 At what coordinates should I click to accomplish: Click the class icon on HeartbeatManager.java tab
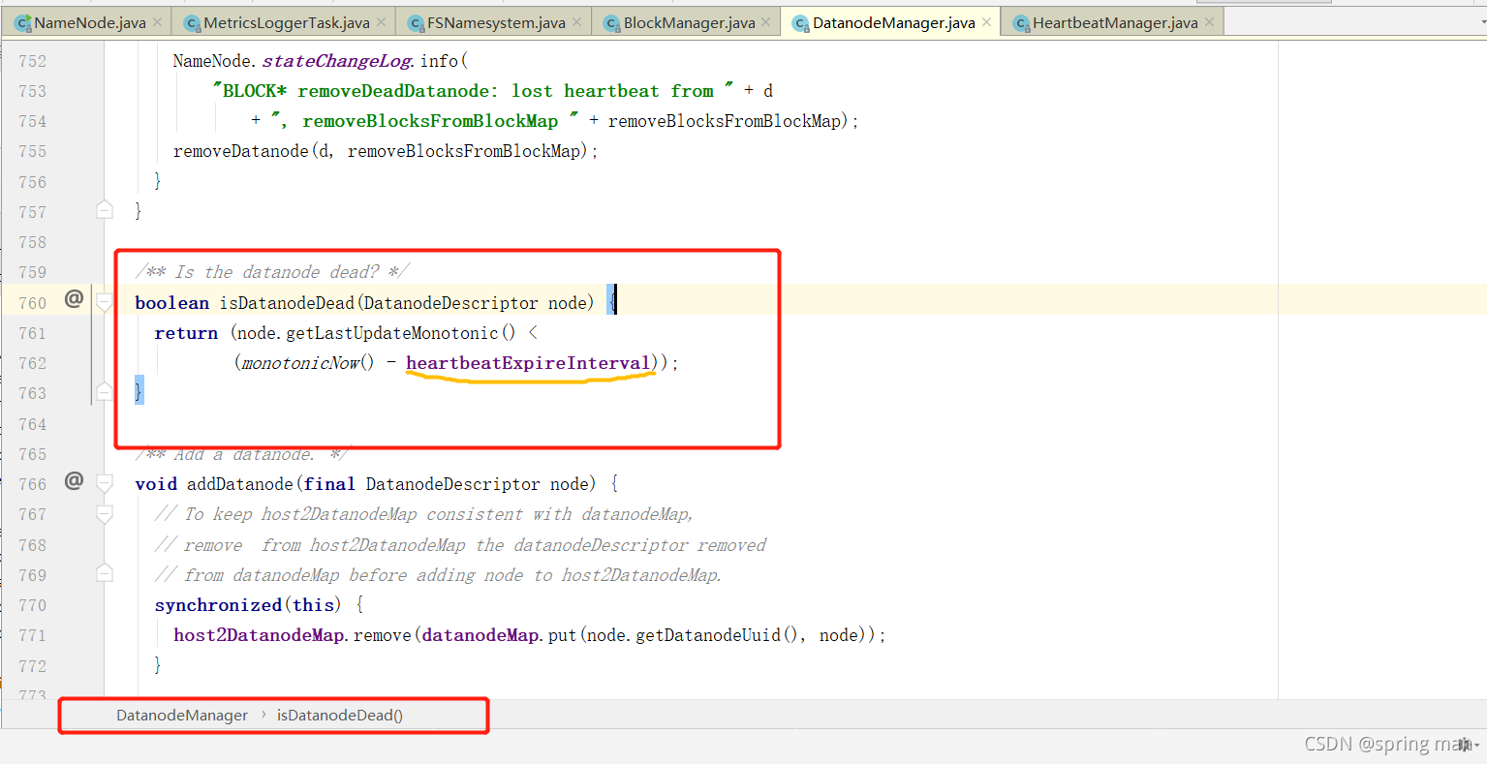(1021, 23)
